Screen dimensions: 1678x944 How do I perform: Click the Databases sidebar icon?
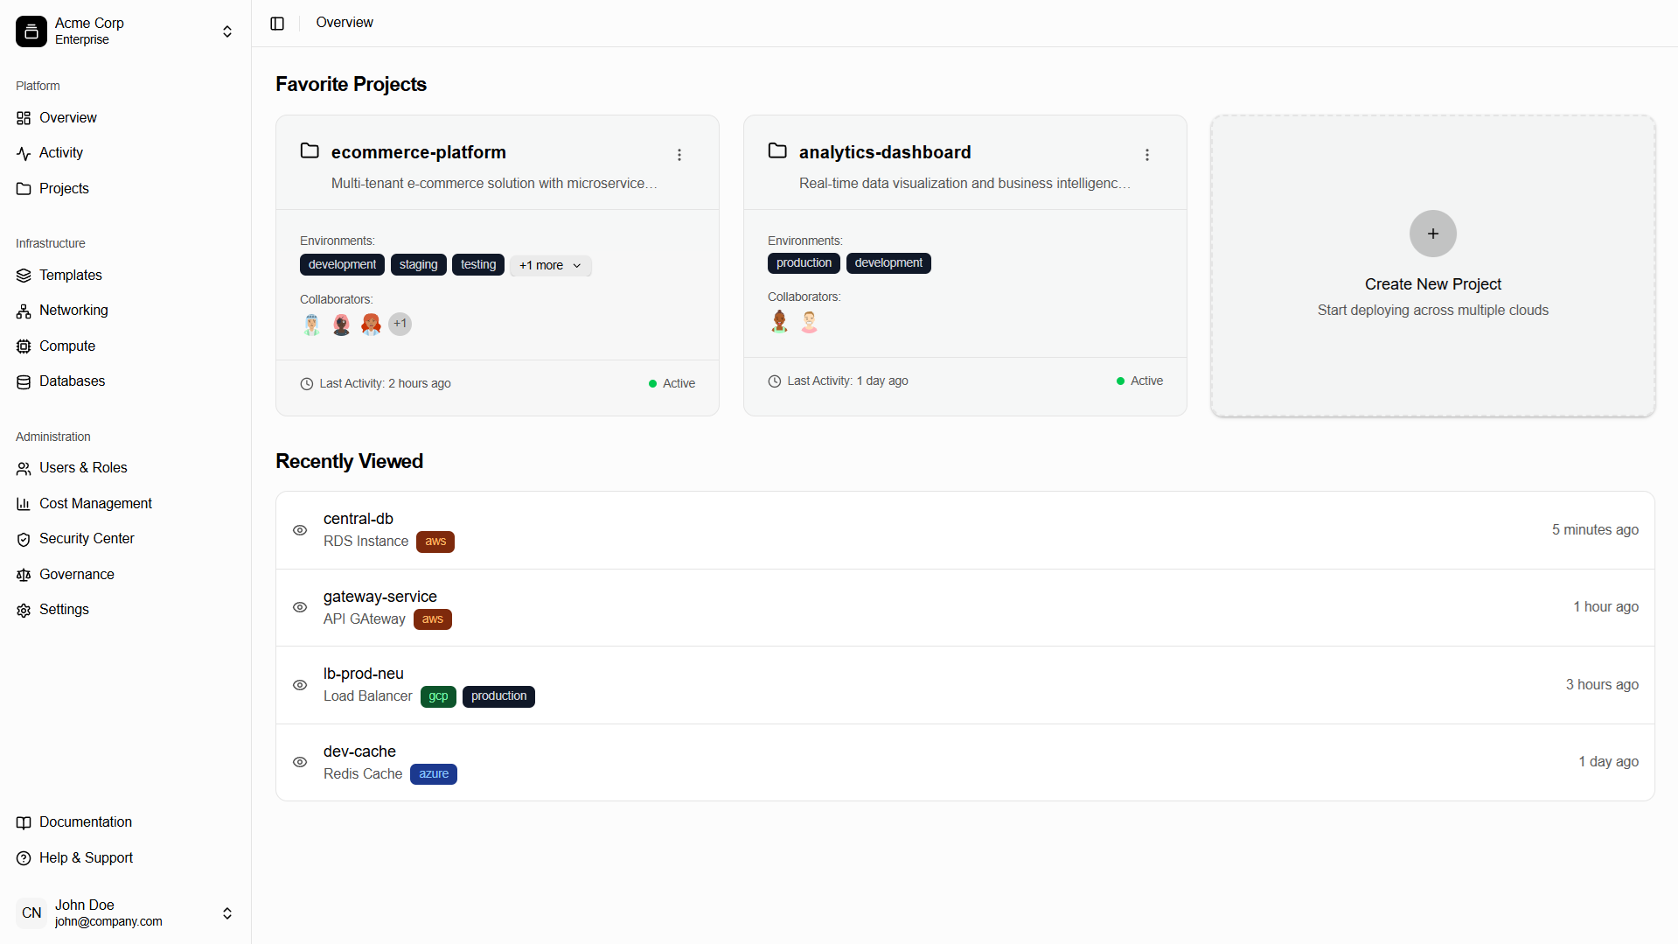pos(24,382)
